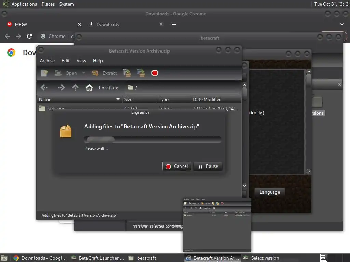Screen dimensions: 350x262
Task: Click show desktop icon in bottom panel
Action: (4, 258)
